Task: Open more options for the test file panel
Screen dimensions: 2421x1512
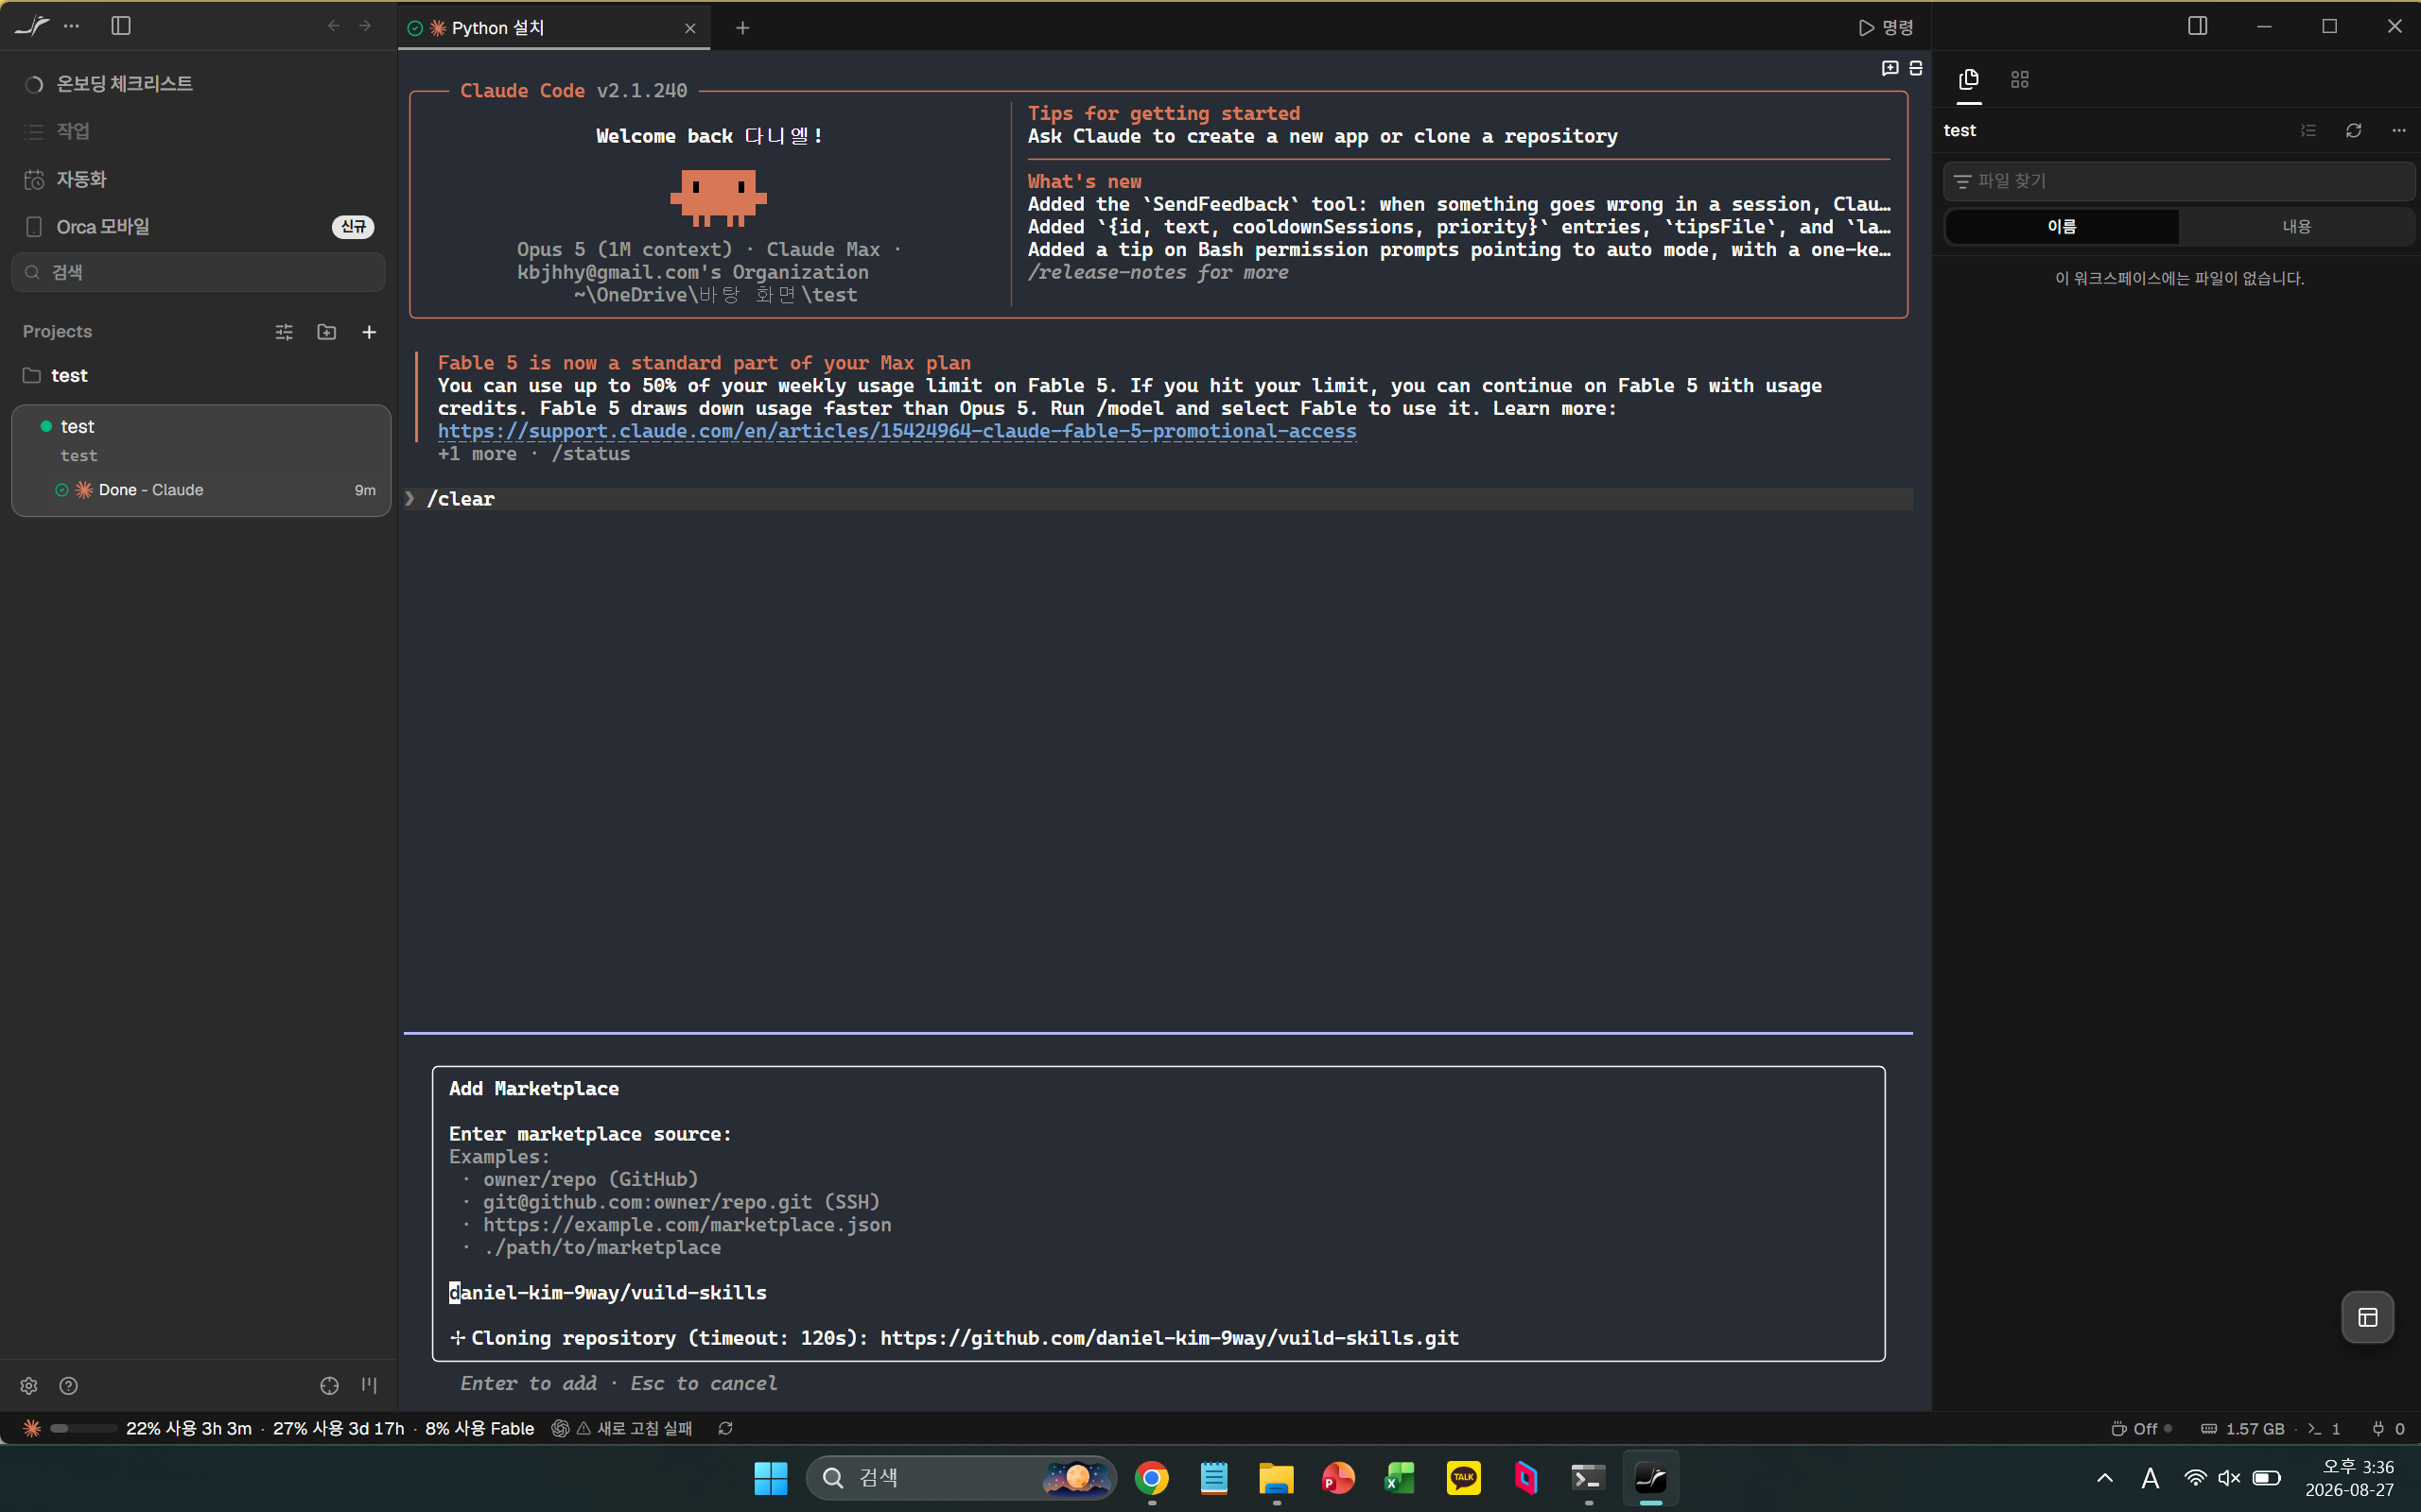Action: (x=2399, y=131)
